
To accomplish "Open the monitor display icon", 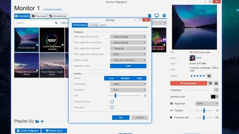I will 156,16.
